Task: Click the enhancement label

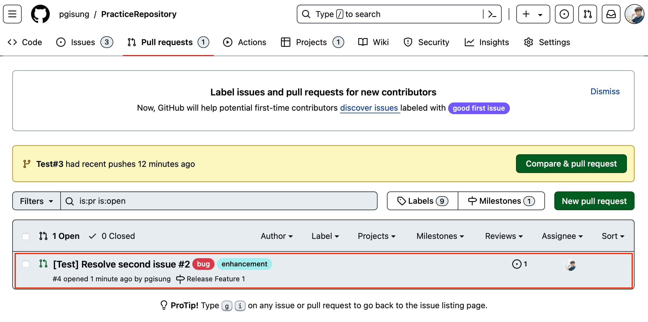Action: [x=244, y=264]
